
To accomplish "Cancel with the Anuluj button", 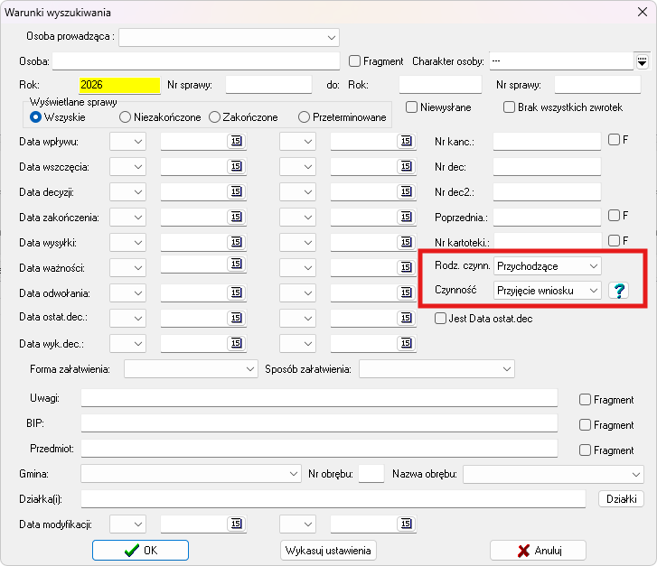I will pos(538,550).
